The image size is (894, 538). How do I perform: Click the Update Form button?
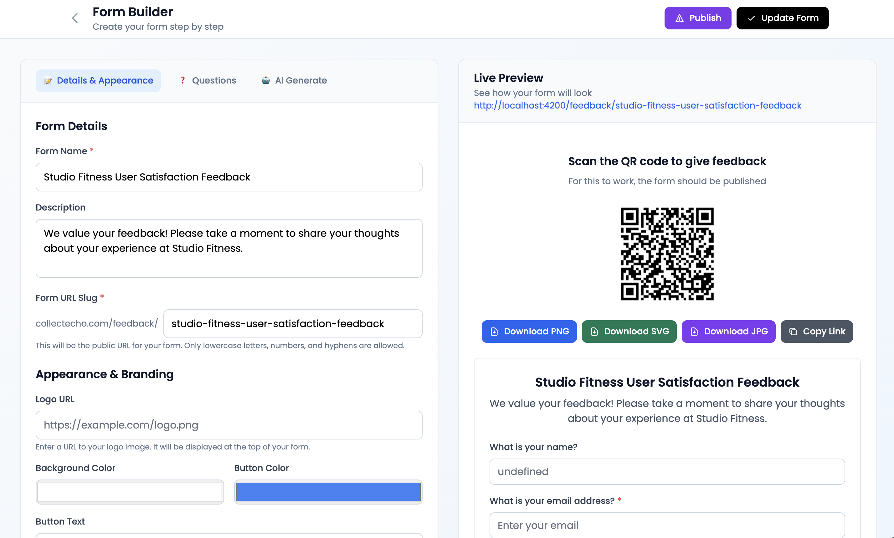click(782, 18)
